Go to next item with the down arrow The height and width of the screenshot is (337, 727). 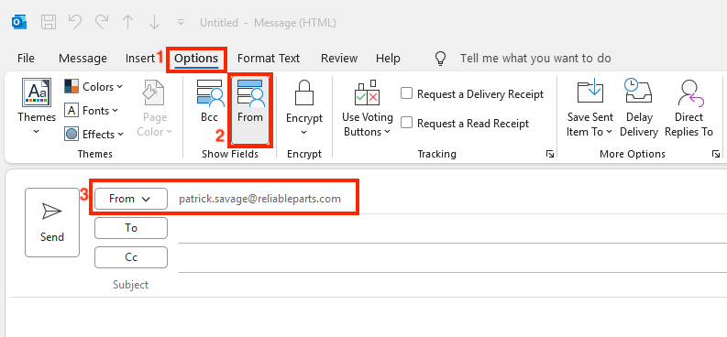[155, 22]
